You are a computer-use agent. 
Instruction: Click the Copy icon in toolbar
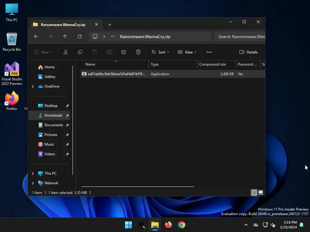(80, 52)
